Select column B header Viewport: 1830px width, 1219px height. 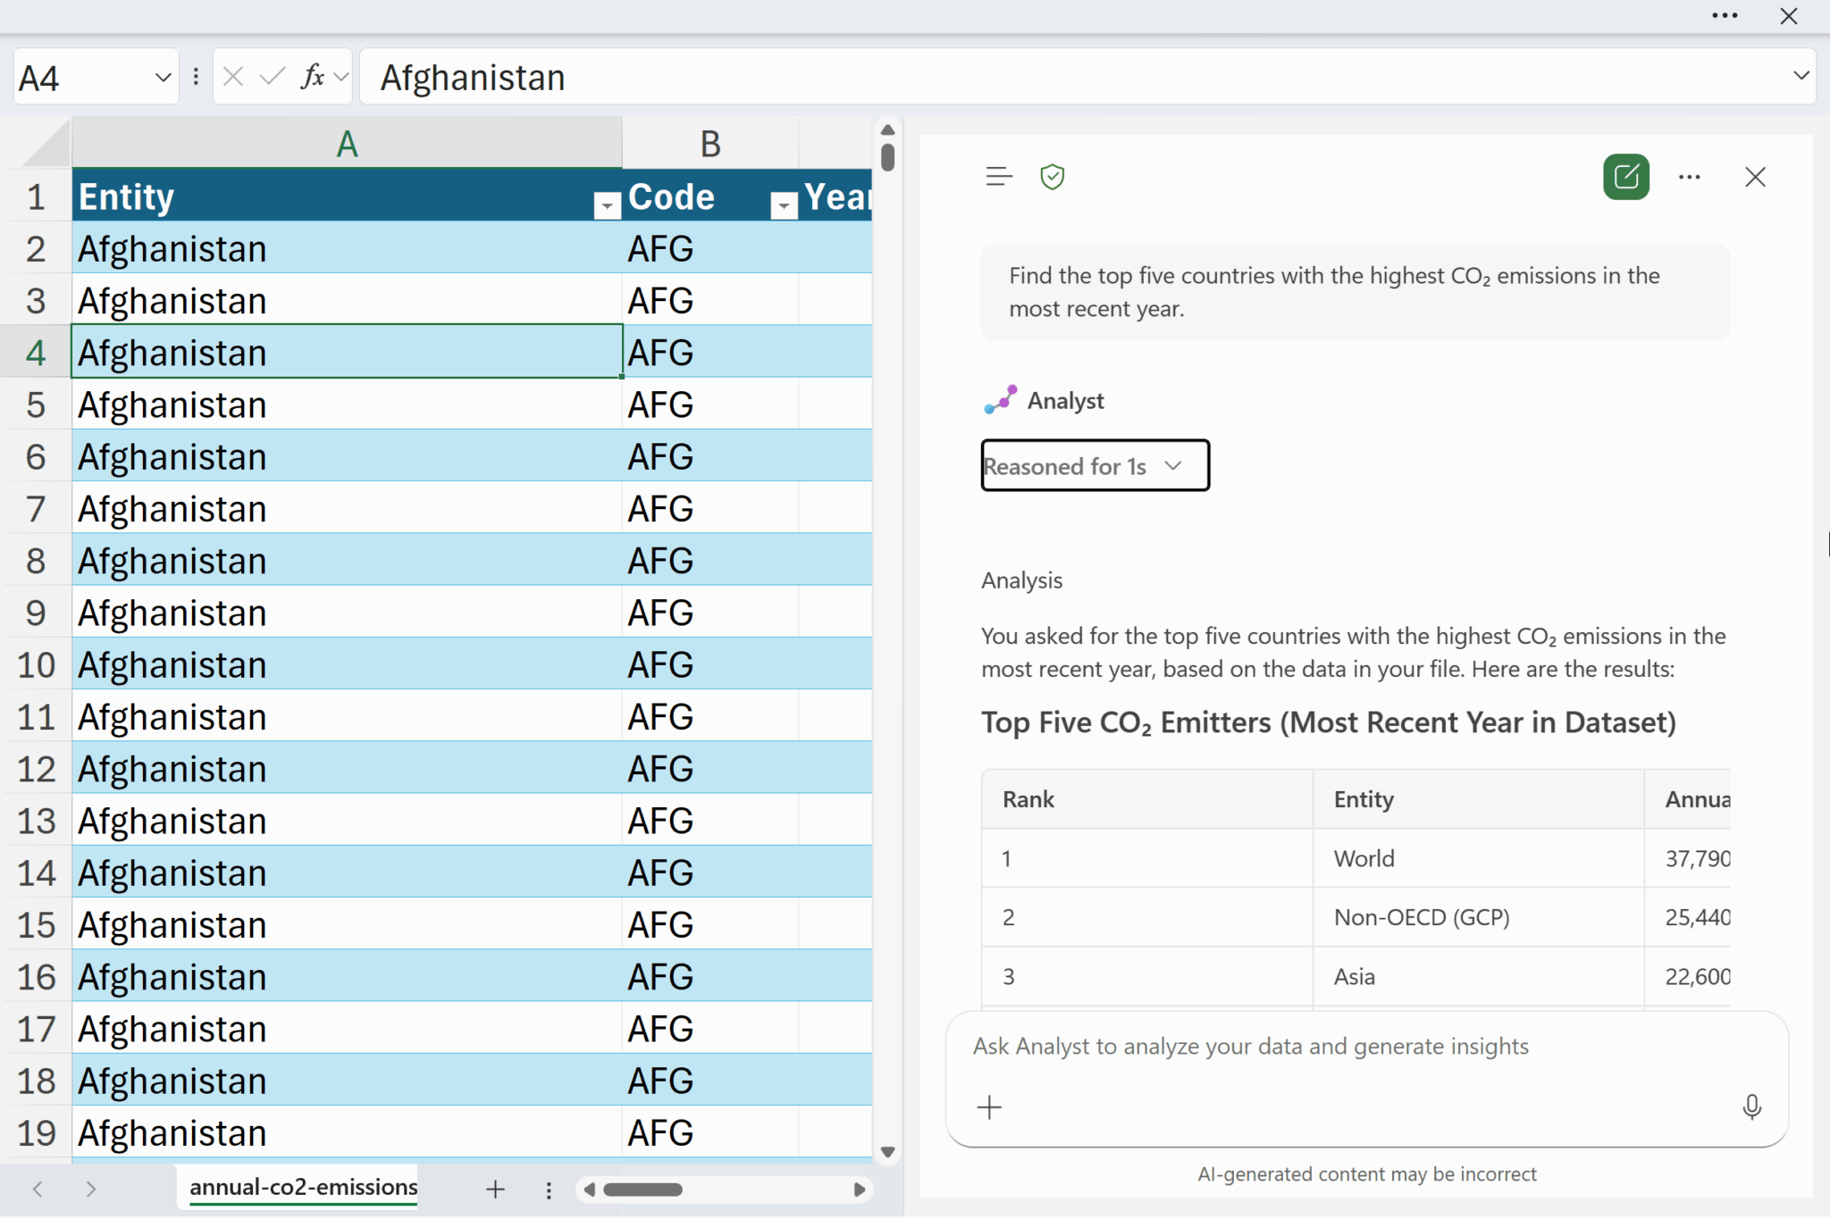coord(709,144)
